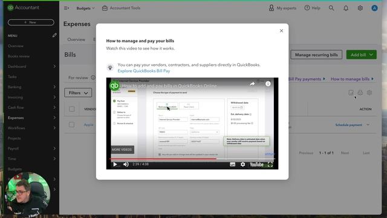Edit the menu with pencil icon

coord(54,35)
